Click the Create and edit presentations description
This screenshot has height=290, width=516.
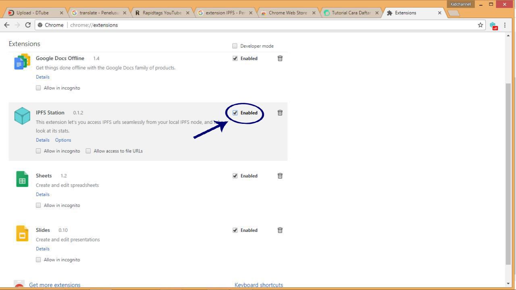68,240
